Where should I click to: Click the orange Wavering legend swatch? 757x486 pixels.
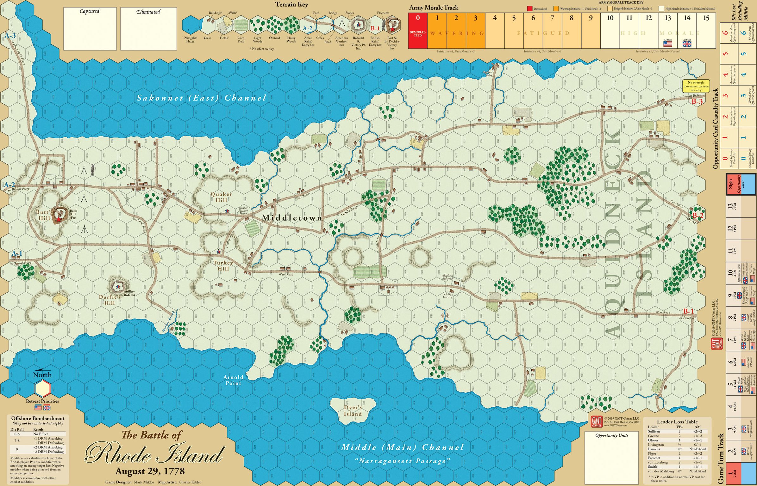[556, 9]
